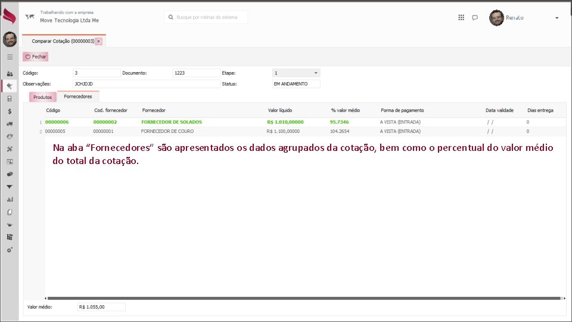This screenshot has width=572, height=322.
Task: Click the Observações field
Action: (x=147, y=84)
